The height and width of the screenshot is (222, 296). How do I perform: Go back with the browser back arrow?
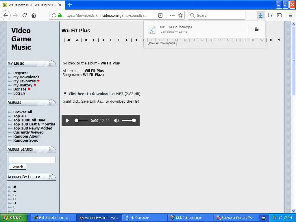(x=6, y=15)
